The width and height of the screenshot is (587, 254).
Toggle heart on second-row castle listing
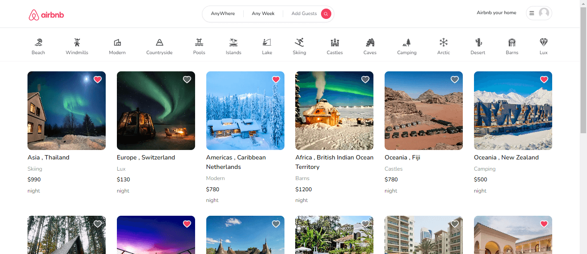click(276, 224)
